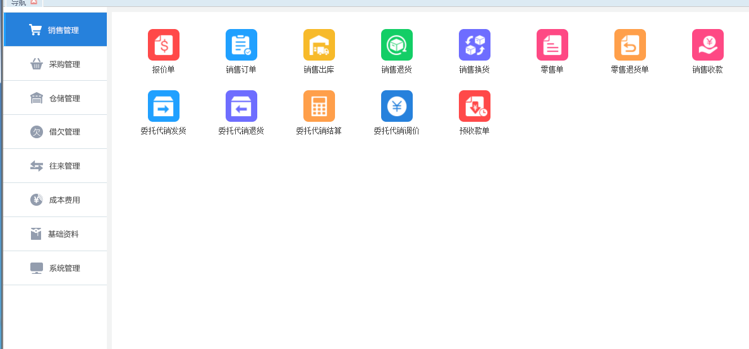Go to 仓储管理 warehouse section
Image resolution: width=749 pixels, height=349 pixels.
click(x=55, y=98)
